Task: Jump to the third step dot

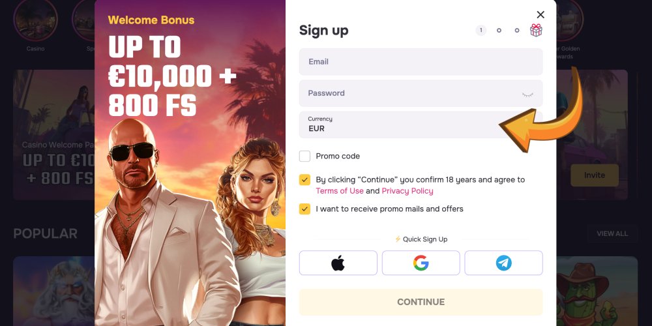Action: 517,31
